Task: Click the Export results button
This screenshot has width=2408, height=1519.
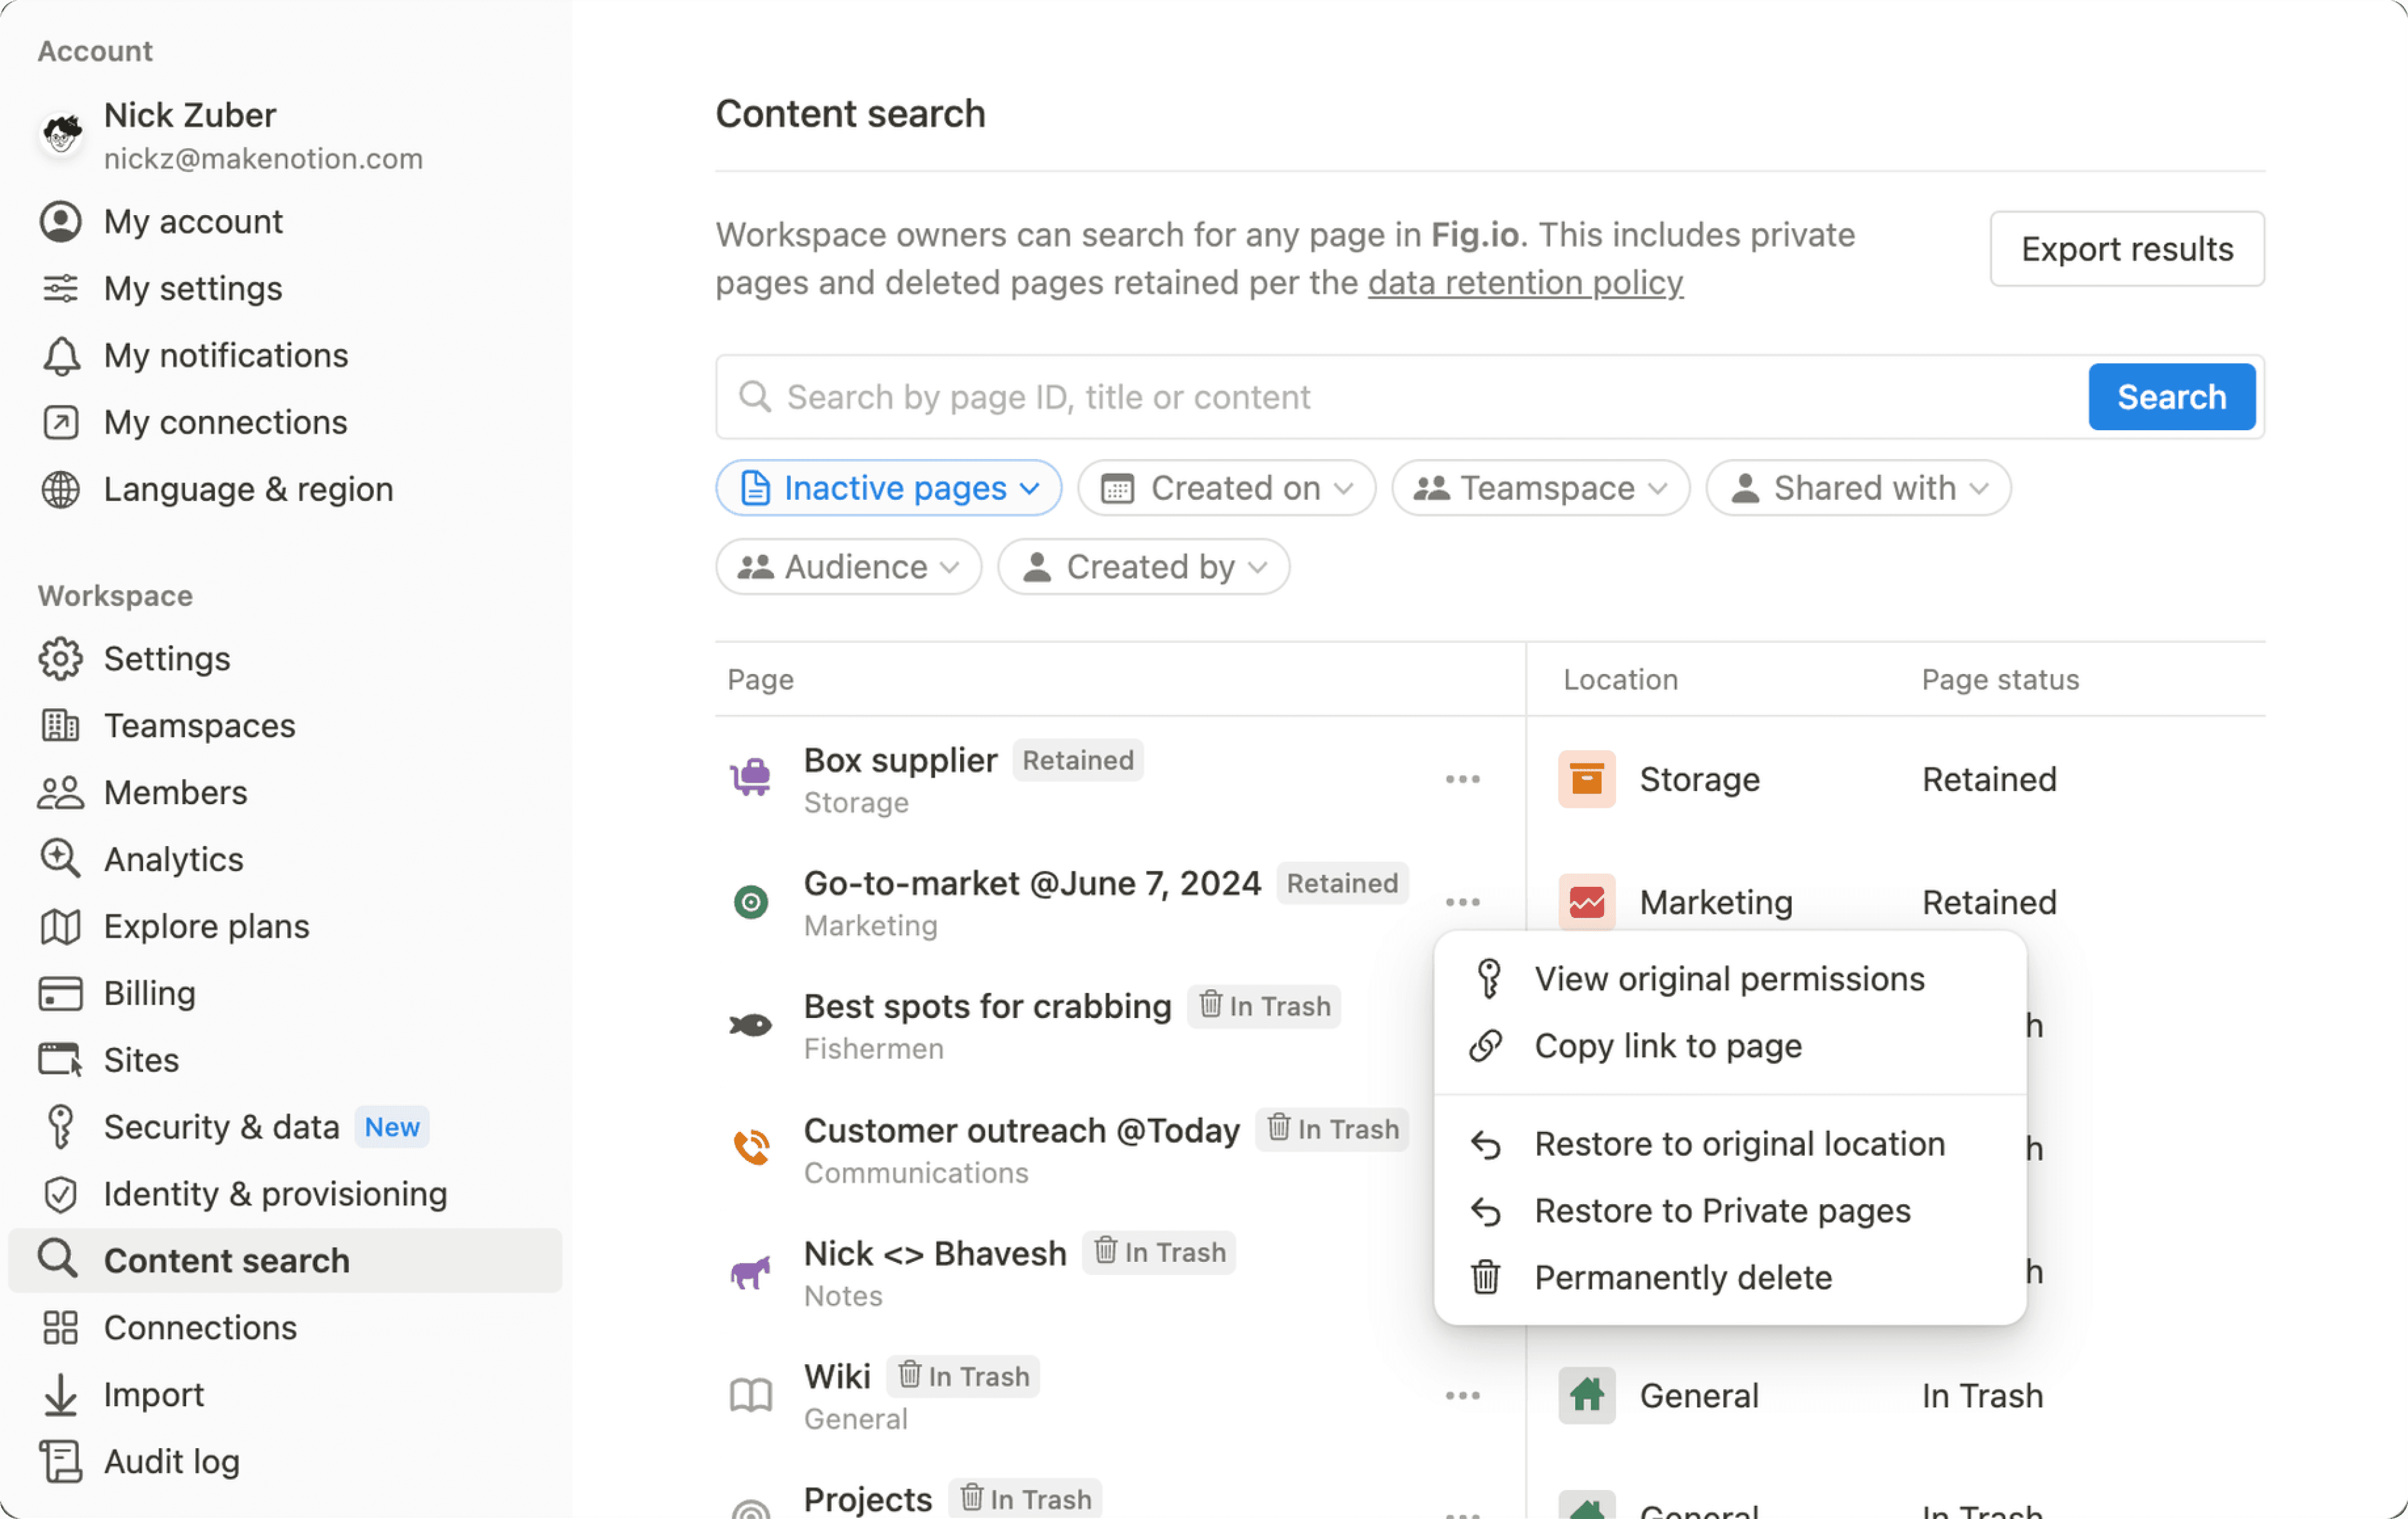Action: tap(2126, 248)
